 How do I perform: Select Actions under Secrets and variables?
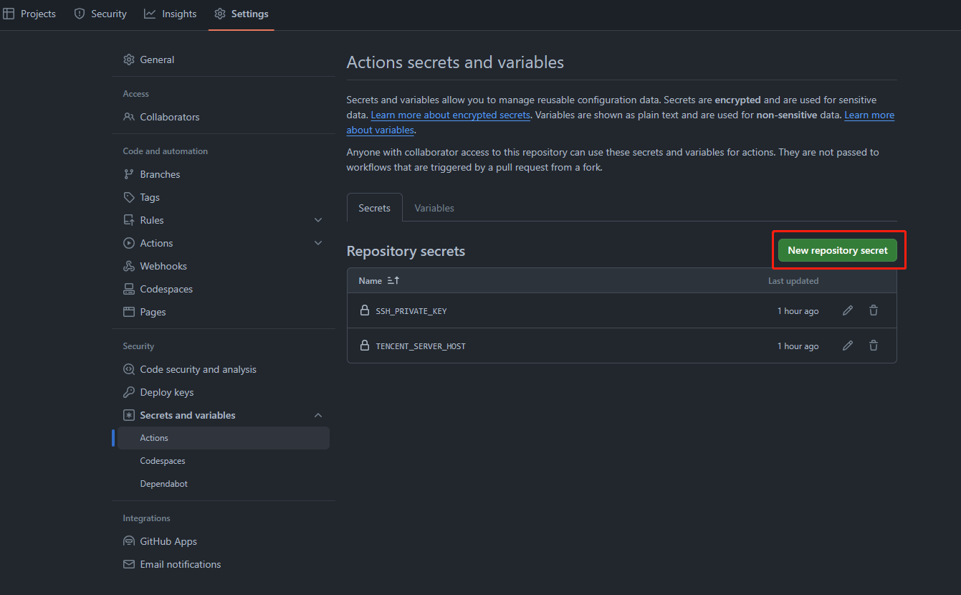tap(224, 438)
